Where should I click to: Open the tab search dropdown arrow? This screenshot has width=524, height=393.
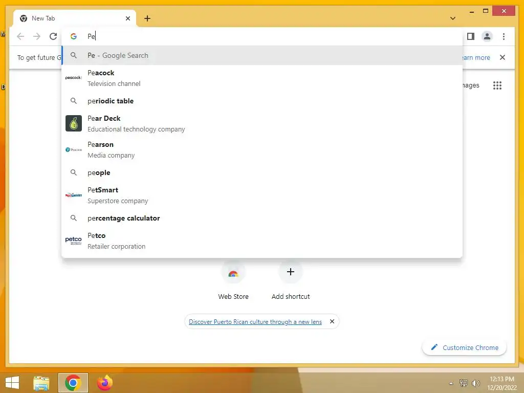click(453, 18)
